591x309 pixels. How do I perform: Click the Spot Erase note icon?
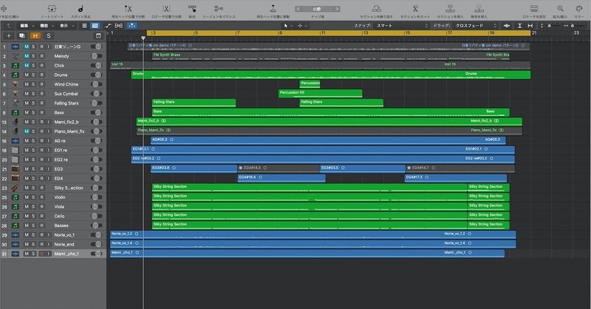tap(81, 8)
